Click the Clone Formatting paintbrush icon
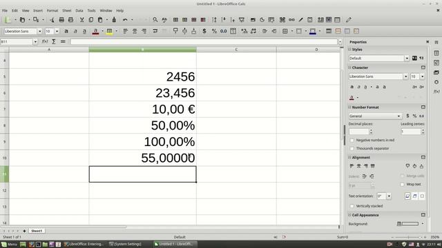 click(114, 20)
